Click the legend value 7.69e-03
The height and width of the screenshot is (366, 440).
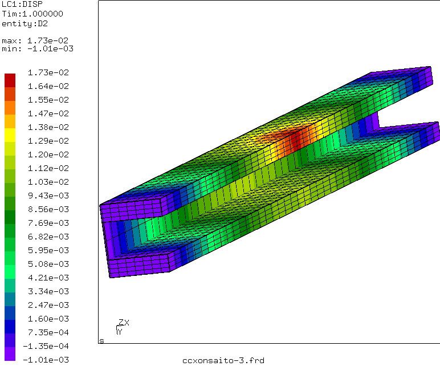(48, 223)
